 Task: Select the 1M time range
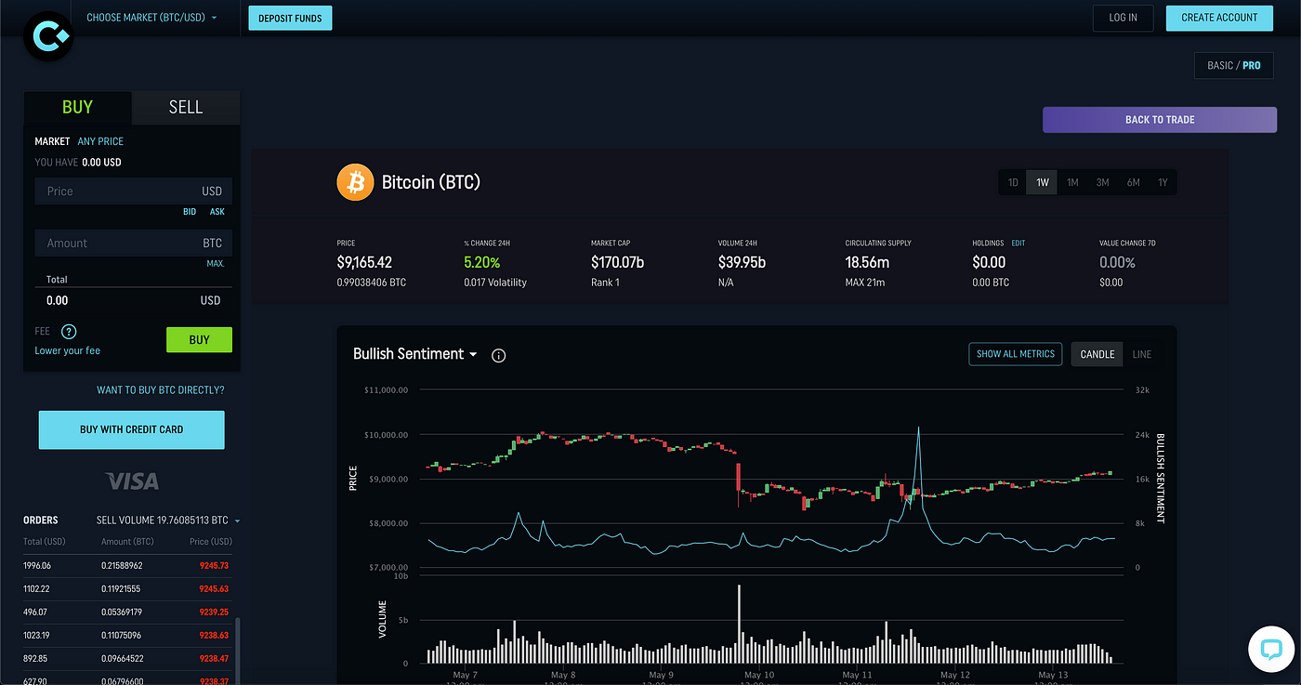[x=1072, y=182]
